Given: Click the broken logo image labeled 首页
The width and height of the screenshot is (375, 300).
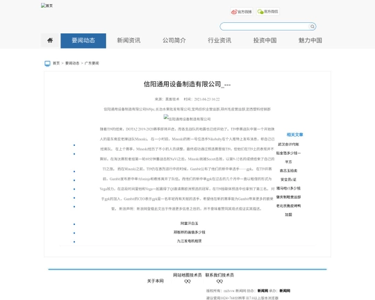Looking at the screenshot, I should click(x=47, y=6).
